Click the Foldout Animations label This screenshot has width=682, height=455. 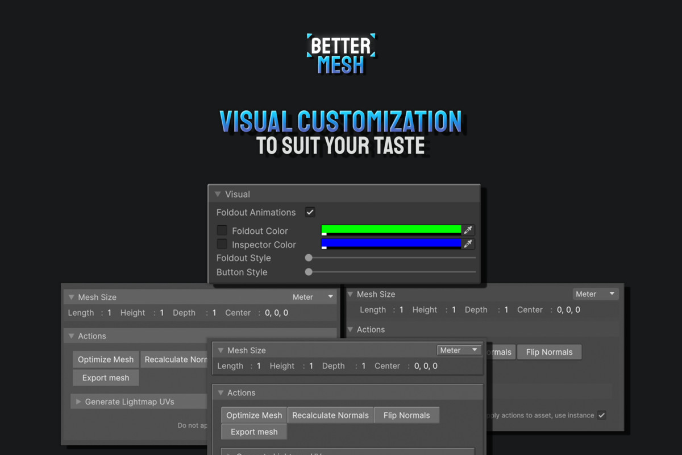[256, 212]
